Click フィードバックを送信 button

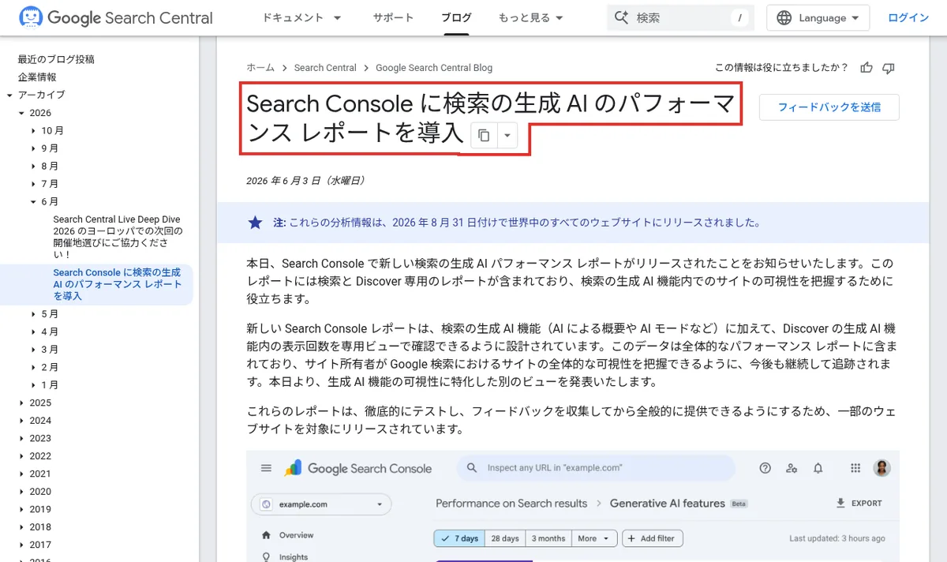pyautogui.click(x=829, y=107)
